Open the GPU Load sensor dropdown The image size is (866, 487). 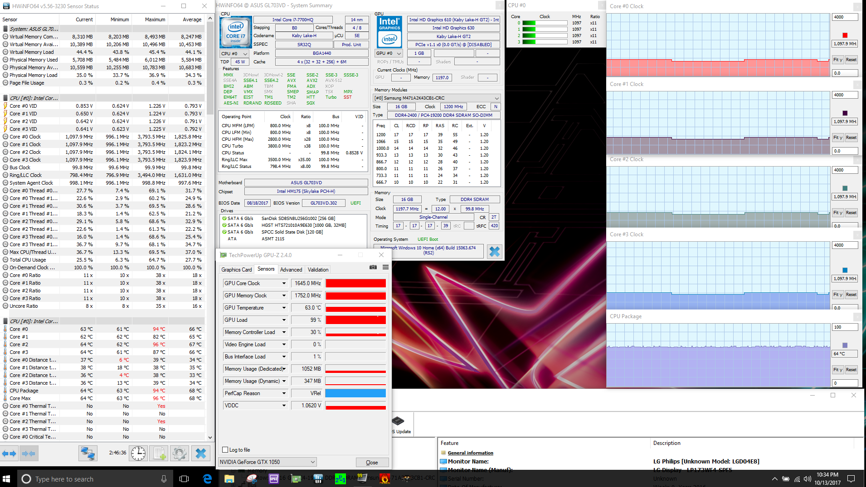point(284,320)
